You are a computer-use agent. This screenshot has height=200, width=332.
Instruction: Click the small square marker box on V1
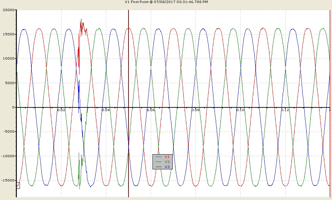point(18,186)
